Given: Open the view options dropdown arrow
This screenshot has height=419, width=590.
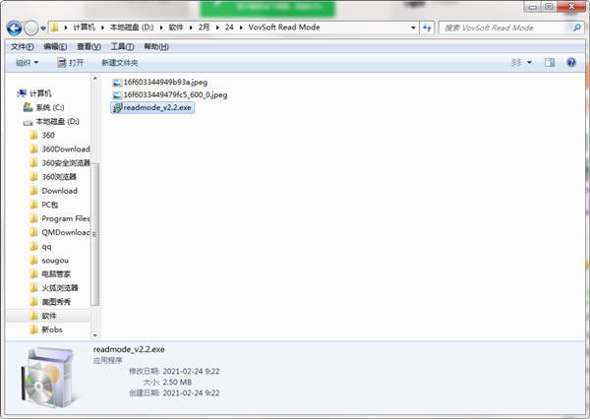Looking at the screenshot, I should (x=529, y=63).
